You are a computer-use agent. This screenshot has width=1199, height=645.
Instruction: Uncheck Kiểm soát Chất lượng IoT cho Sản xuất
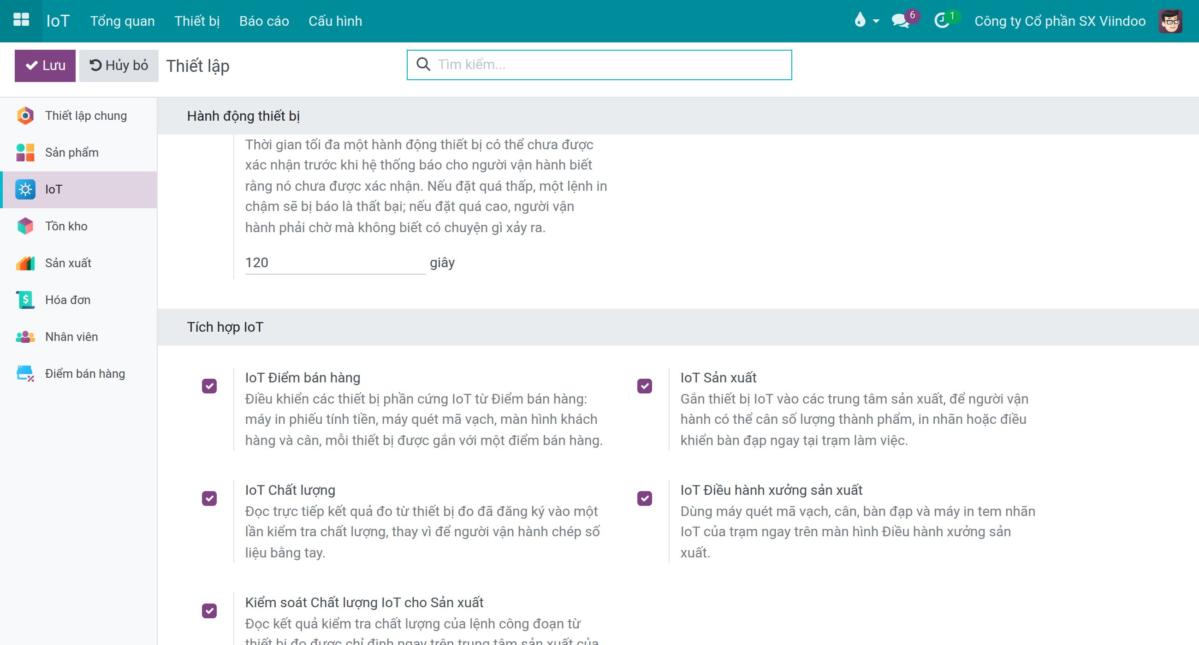tap(209, 610)
